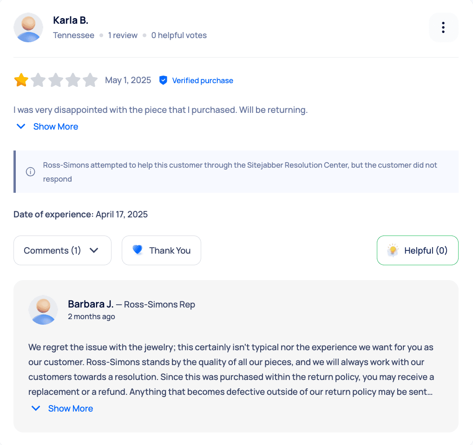
Task: Click Karla B.'s profile avatar
Action: click(x=28, y=27)
